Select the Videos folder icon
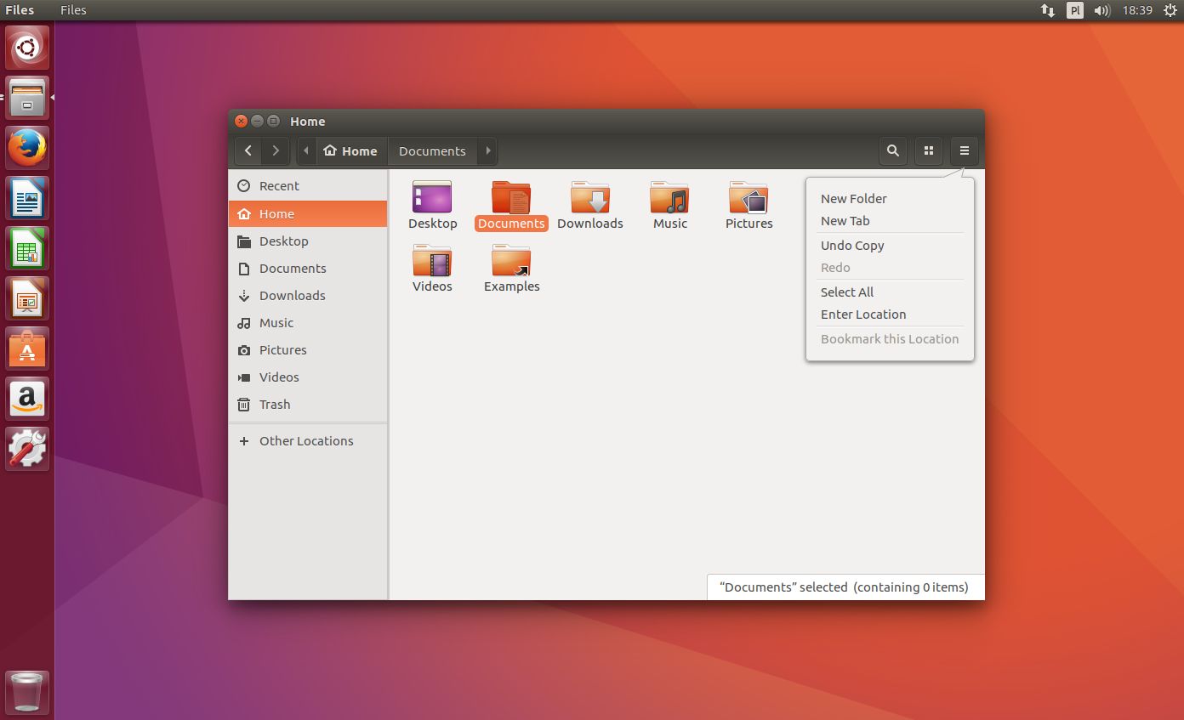 pyautogui.click(x=432, y=262)
